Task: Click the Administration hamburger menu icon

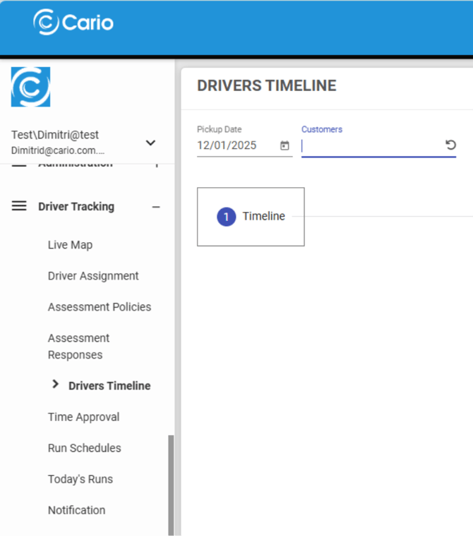Action: (x=19, y=165)
